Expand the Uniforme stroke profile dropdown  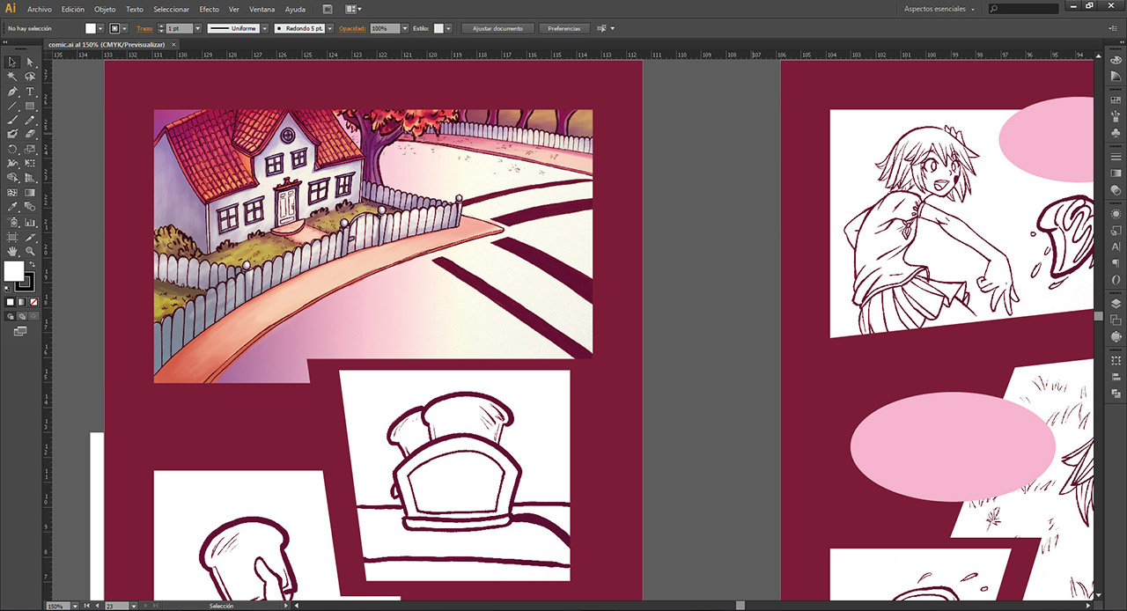(x=264, y=28)
